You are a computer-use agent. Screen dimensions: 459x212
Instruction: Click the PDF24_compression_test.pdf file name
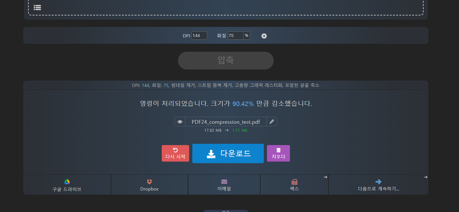click(226, 122)
